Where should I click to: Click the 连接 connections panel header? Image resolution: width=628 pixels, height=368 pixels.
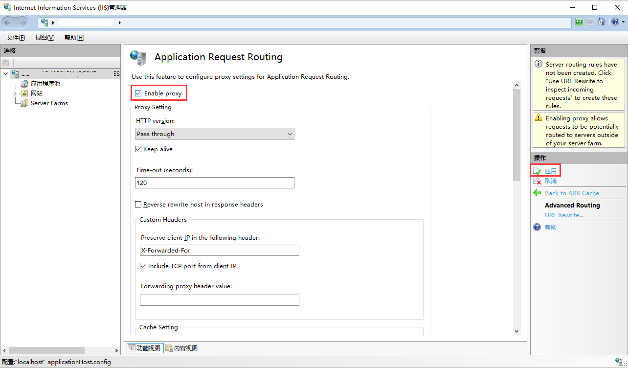(x=60, y=51)
